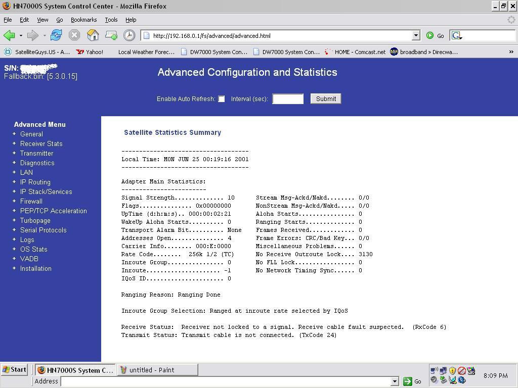Open HOME - Comcast.net bookmark
This screenshot has width=518, height=388.
tap(355, 52)
